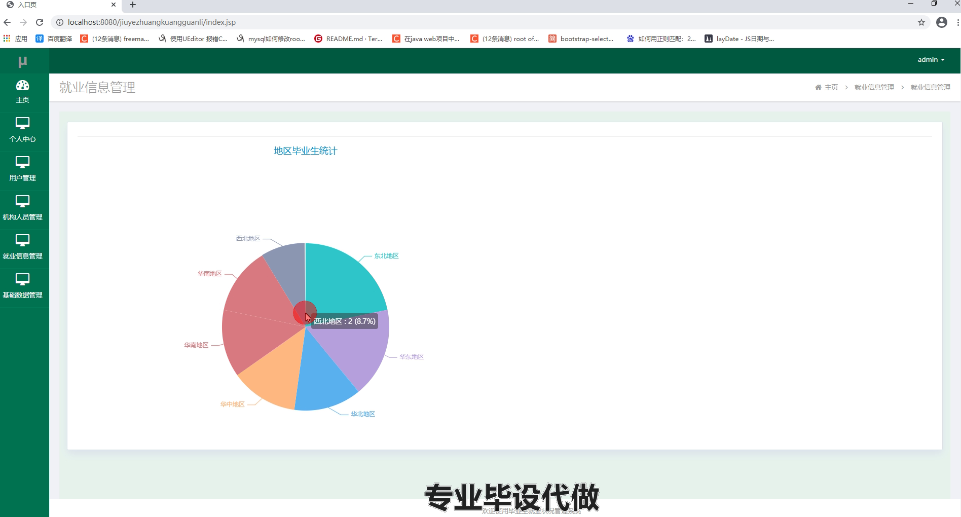Open the 应用 apps bookmark
The image size is (961, 517).
coord(15,39)
